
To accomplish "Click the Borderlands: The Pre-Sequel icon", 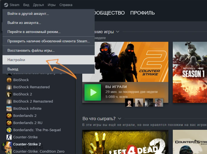I will [x=9, y=130].
